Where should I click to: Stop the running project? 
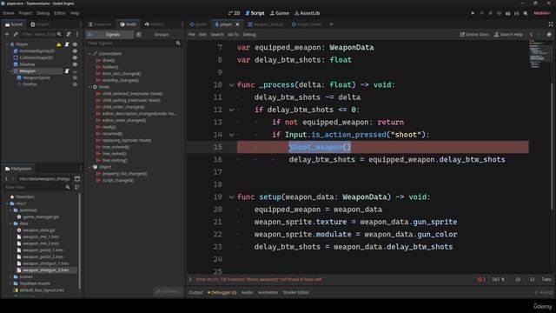490,13
